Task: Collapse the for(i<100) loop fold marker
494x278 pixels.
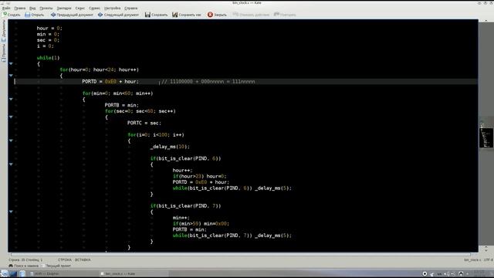Action: [x=11, y=141]
